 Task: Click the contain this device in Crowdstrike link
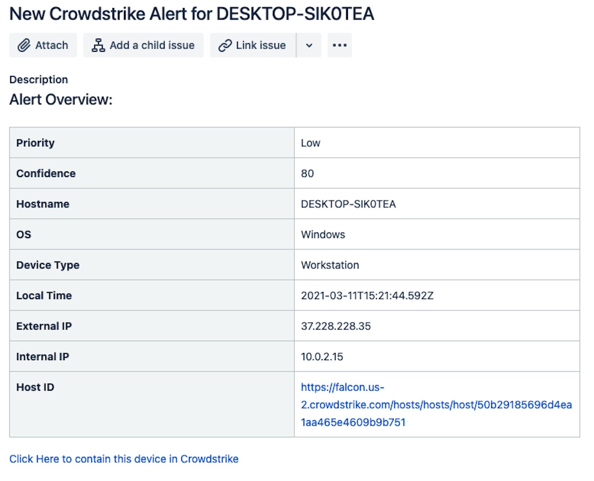[x=124, y=459]
